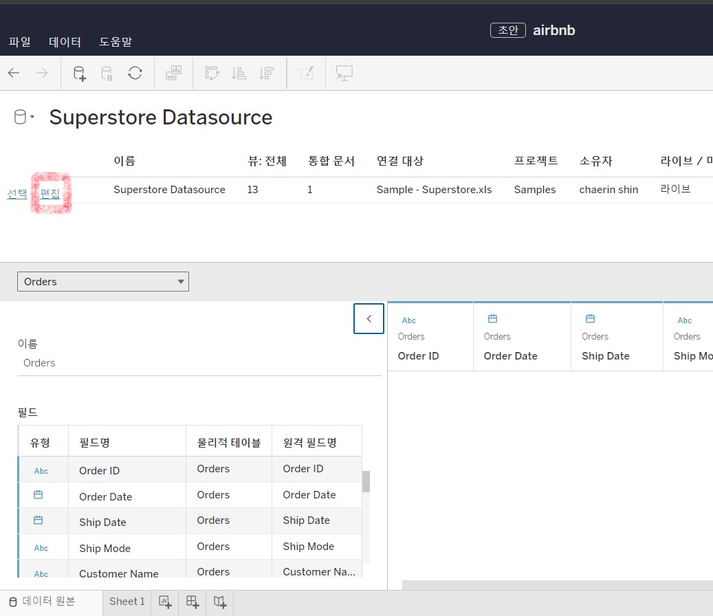Click calendar icon in Order Date grid column header
This screenshot has width=713, height=616.
[x=492, y=319]
